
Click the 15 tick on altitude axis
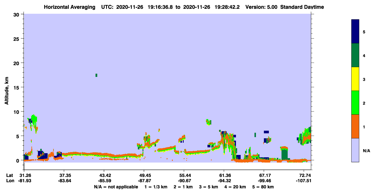point(17,87)
